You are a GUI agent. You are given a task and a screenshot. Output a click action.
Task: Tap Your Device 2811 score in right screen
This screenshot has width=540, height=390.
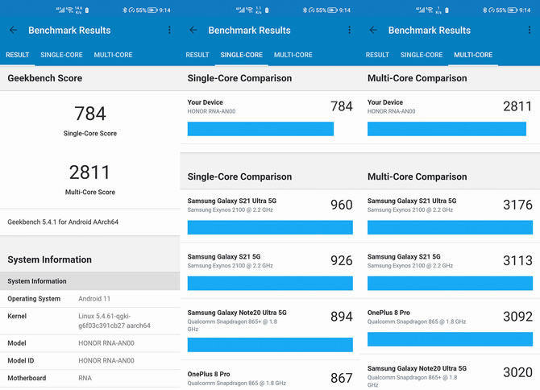[x=517, y=106]
